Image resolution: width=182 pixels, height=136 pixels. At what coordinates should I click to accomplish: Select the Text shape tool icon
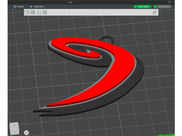coord(121,12)
